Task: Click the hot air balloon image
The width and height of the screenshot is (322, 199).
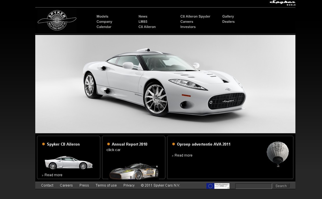Action: pyautogui.click(x=277, y=154)
